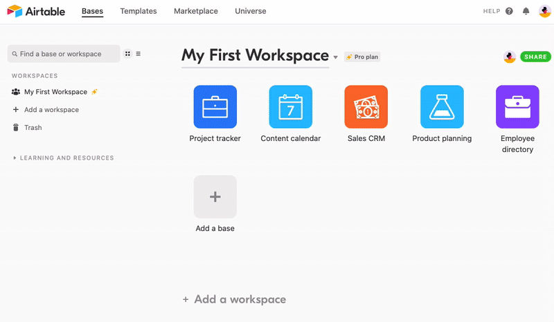Expand Learning and Resources section

coord(64,158)
